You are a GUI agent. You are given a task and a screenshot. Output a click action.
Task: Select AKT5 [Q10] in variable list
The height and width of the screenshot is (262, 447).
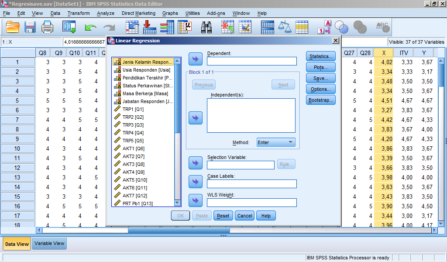143,180
